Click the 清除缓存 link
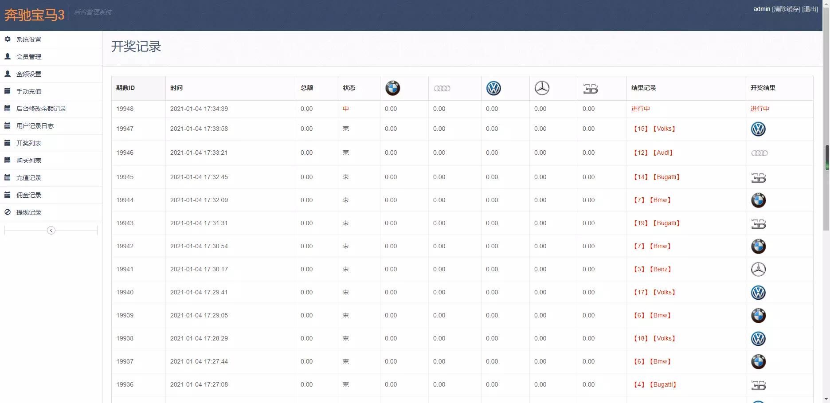The height and width of the screenshot is (403, 830). pyautogui.click(x=786, y=9)
